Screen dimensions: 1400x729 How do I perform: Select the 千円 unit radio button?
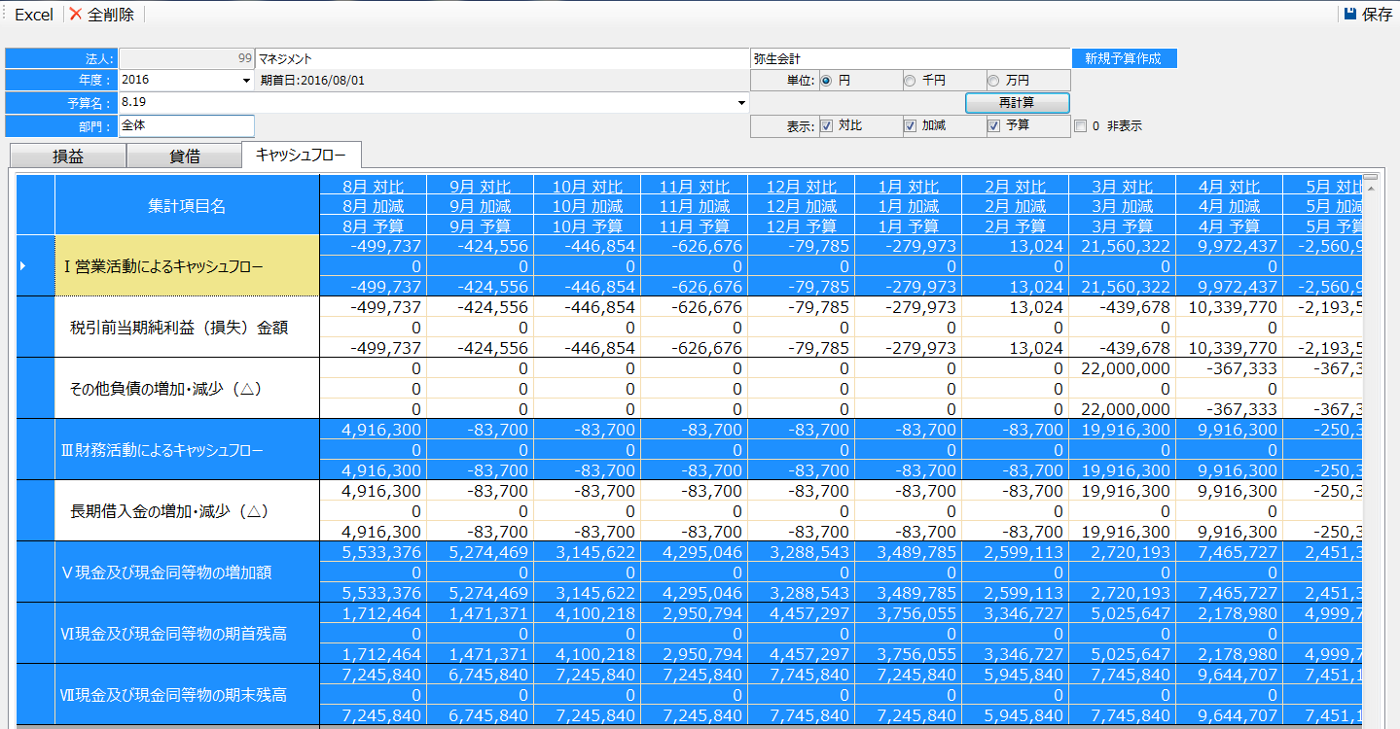pos(910,81)
